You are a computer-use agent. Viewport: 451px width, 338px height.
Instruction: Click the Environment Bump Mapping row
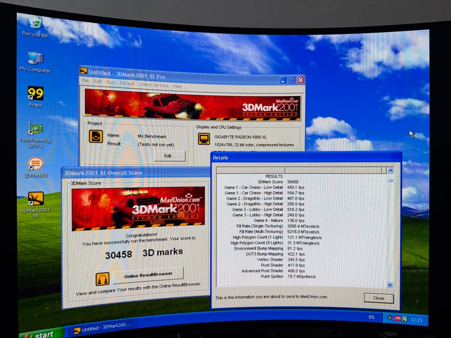tap(268, 248)
